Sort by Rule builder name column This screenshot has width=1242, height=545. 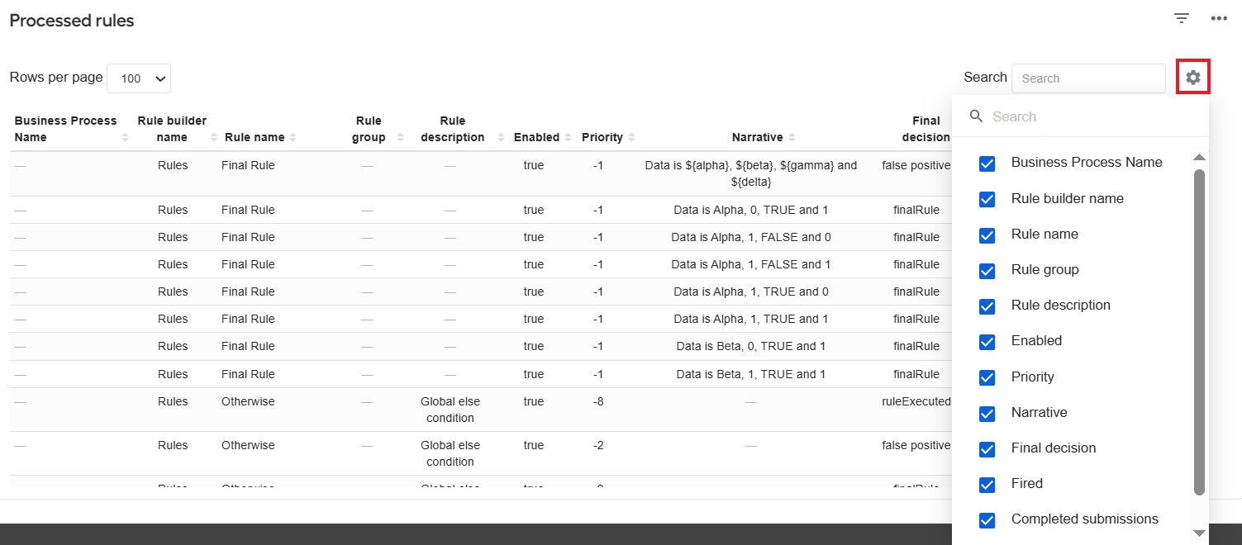pos(214,137)
